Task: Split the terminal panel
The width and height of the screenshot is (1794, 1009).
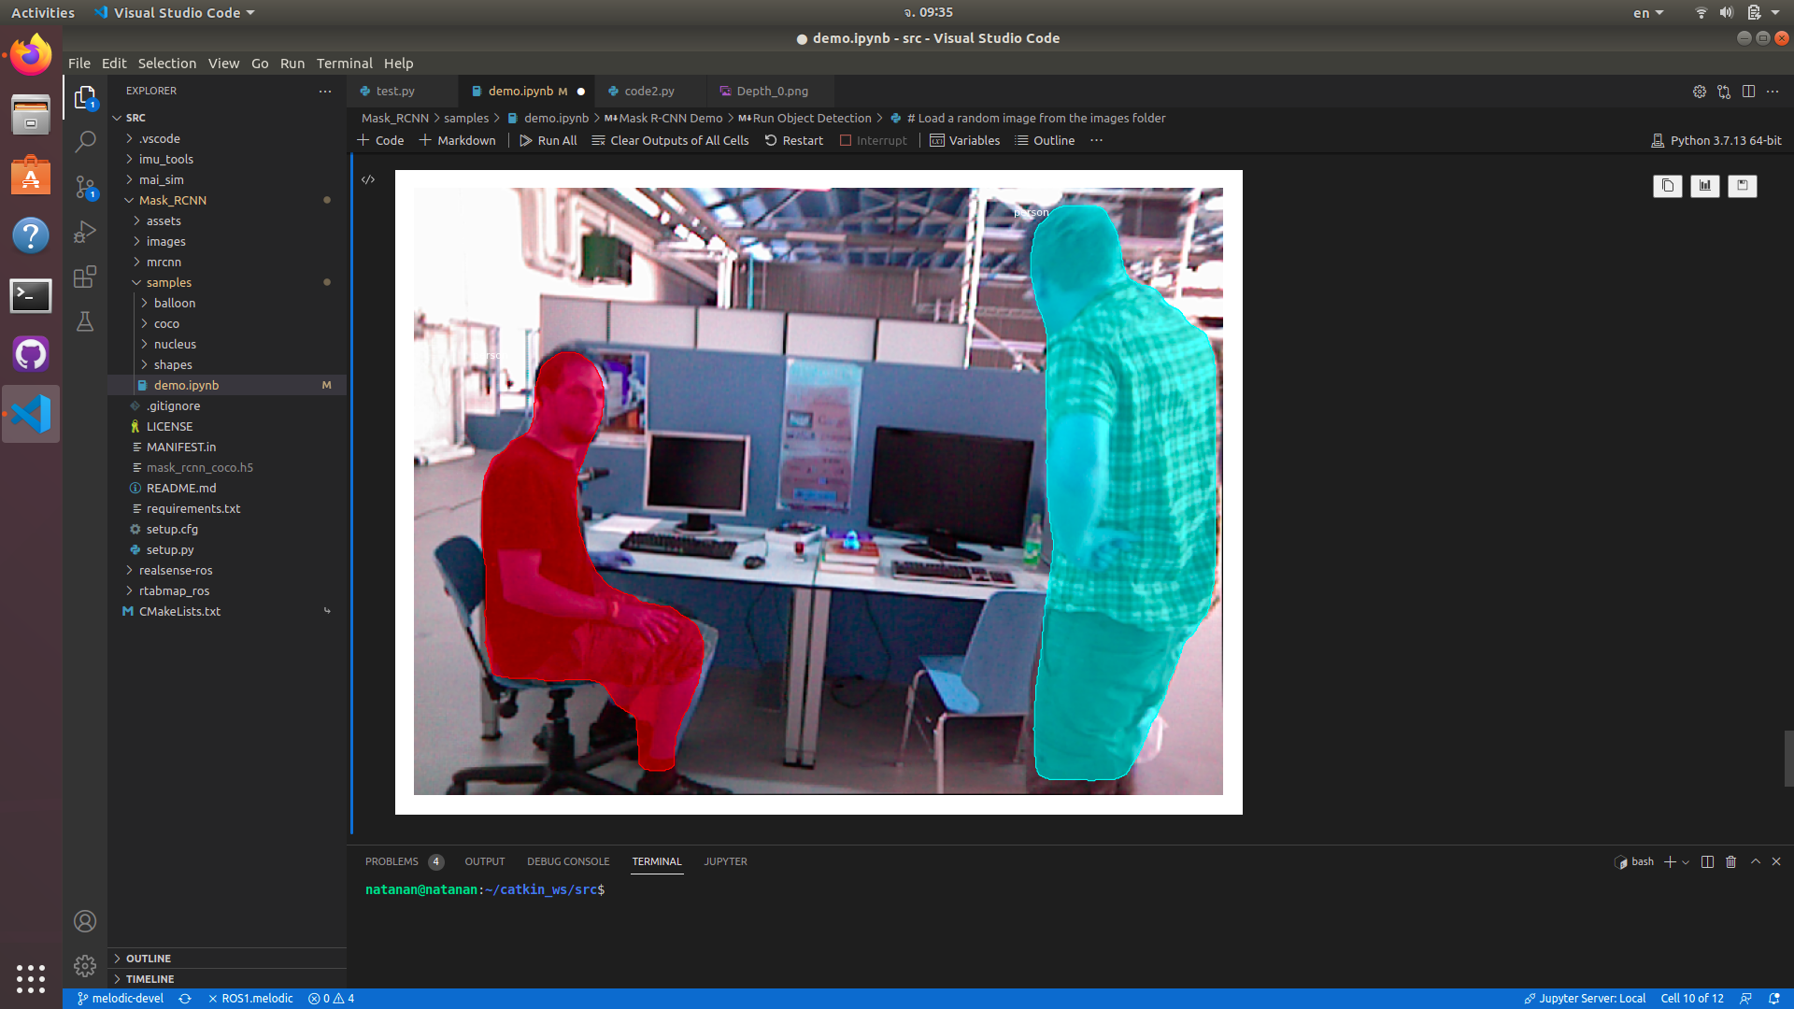Action: [1707, 861]
